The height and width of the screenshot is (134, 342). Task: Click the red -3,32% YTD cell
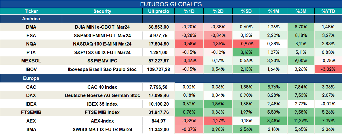coord(328,70)
